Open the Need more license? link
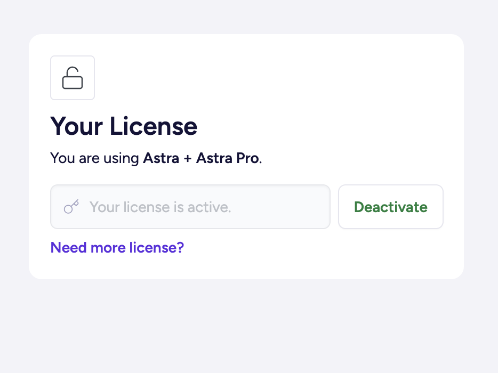Viewport: 498px width, 373px height. tap(117, 247)
